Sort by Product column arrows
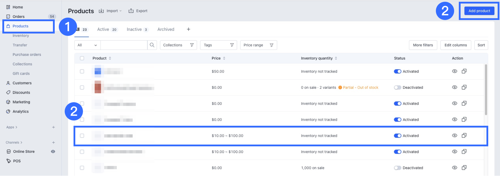Screen dimensions: 500x176 110,58
